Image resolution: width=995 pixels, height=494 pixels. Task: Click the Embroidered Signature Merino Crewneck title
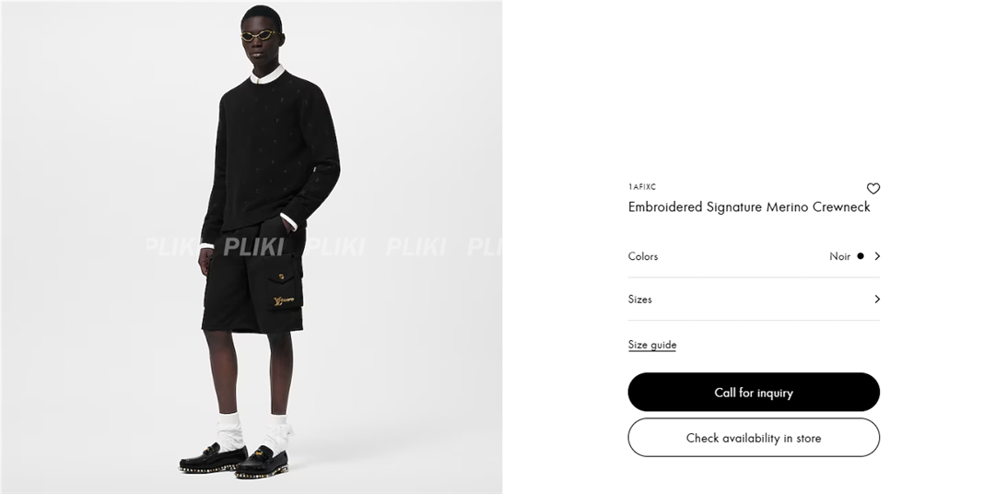[749, 207]
